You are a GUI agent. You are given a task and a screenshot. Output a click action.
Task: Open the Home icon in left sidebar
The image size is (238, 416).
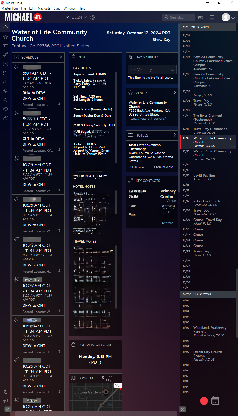click(x=5, y=28)
